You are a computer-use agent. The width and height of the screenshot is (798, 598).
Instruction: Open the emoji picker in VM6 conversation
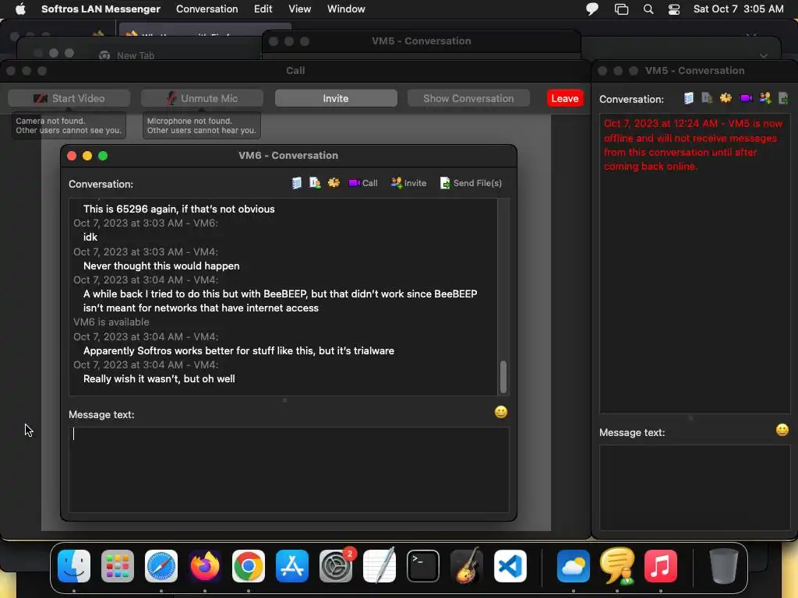(x=501, y=412)
